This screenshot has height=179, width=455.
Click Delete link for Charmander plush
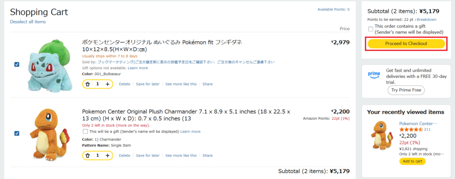pos(124,156)
